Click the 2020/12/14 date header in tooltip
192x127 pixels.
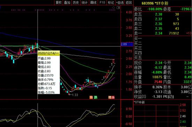49,53
